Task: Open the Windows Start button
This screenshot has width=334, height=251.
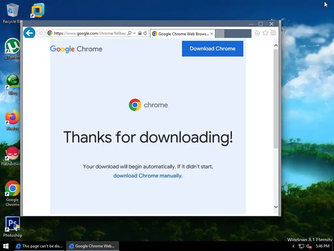Action: (6, 246)
